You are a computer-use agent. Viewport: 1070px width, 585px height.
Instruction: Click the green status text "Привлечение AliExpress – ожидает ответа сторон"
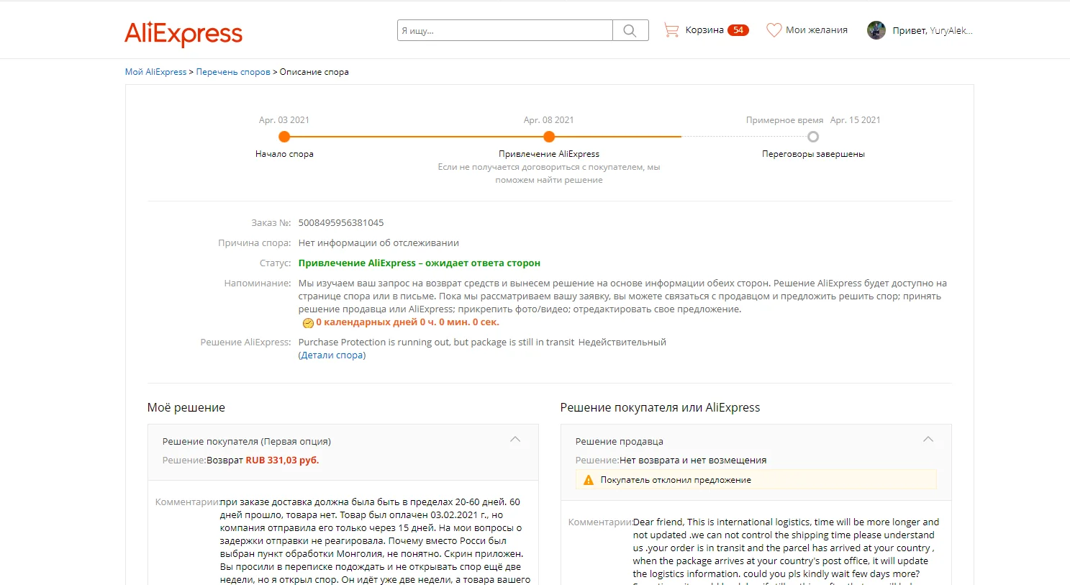point(420,263)
